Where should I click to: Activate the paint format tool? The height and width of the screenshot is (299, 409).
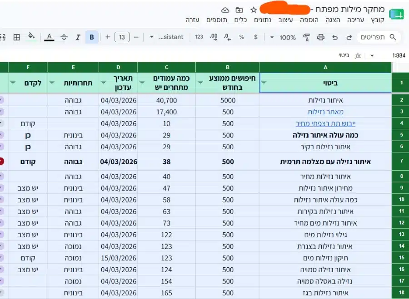pos(306,37)
